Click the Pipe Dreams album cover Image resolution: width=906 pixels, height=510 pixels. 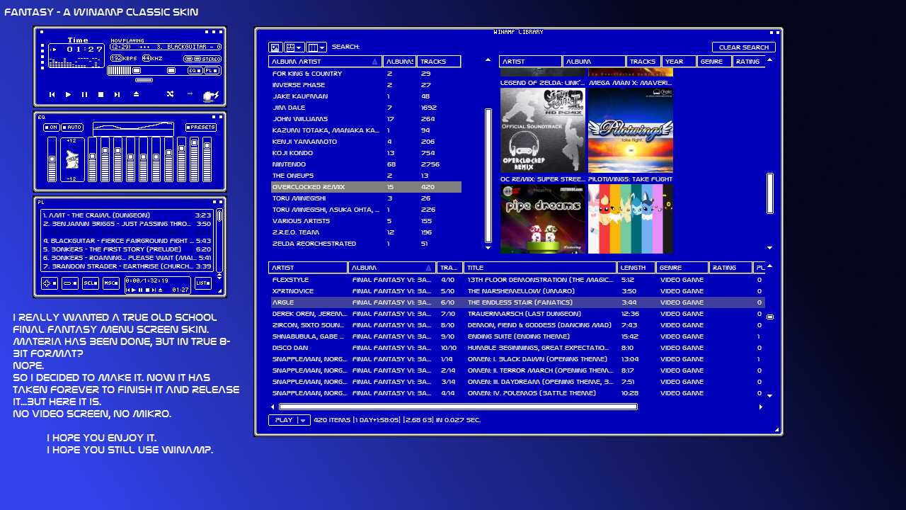[543, 219]
